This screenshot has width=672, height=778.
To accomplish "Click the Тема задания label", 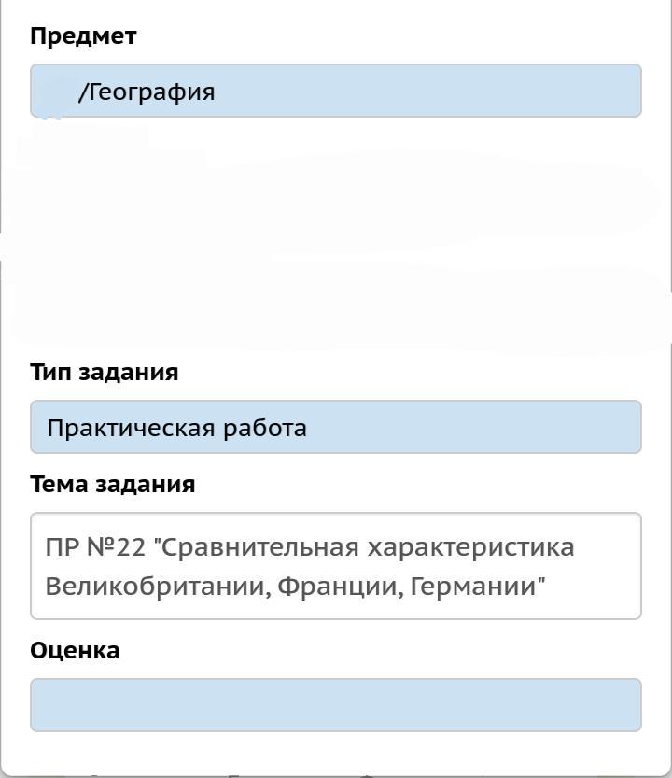I will [112, 484].
